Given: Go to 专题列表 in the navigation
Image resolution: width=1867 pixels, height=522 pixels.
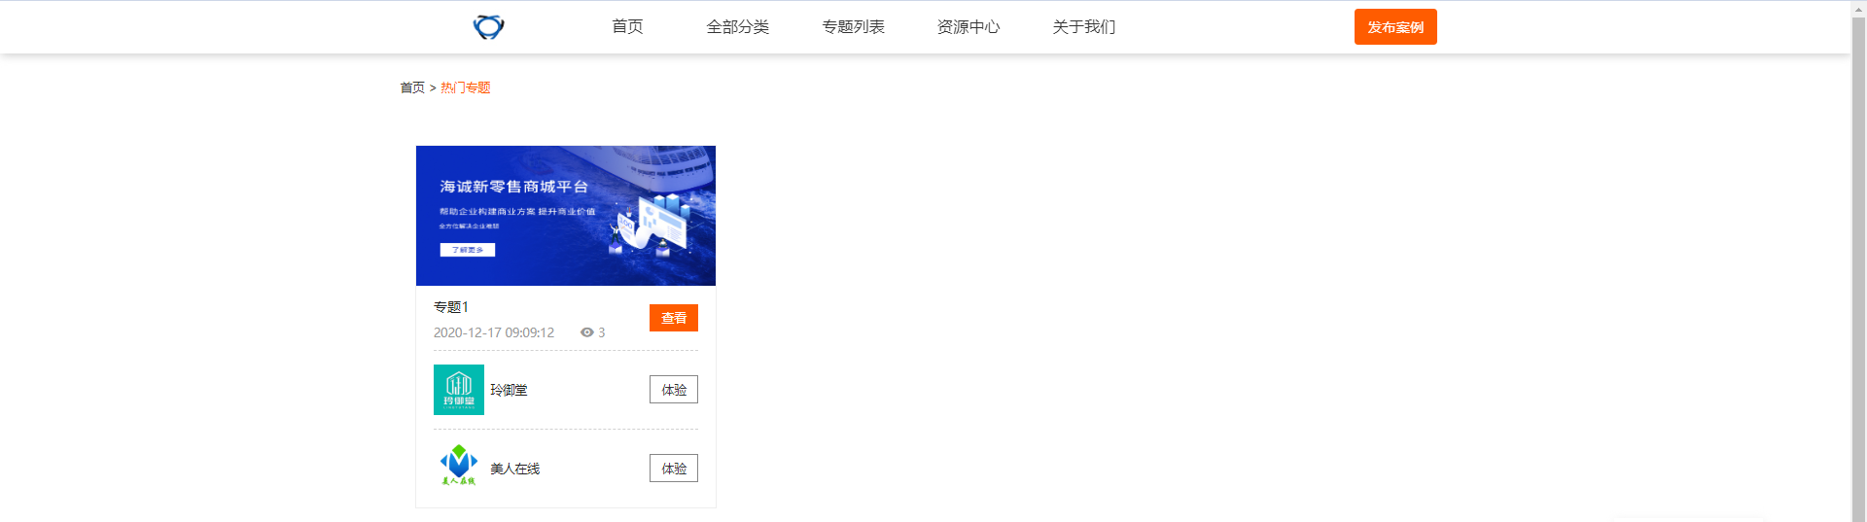Looking at the screenshot, I should (x=853, y=26).
